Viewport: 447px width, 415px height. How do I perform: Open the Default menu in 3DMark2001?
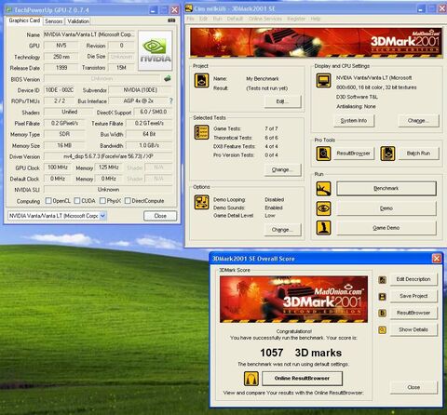235,19
